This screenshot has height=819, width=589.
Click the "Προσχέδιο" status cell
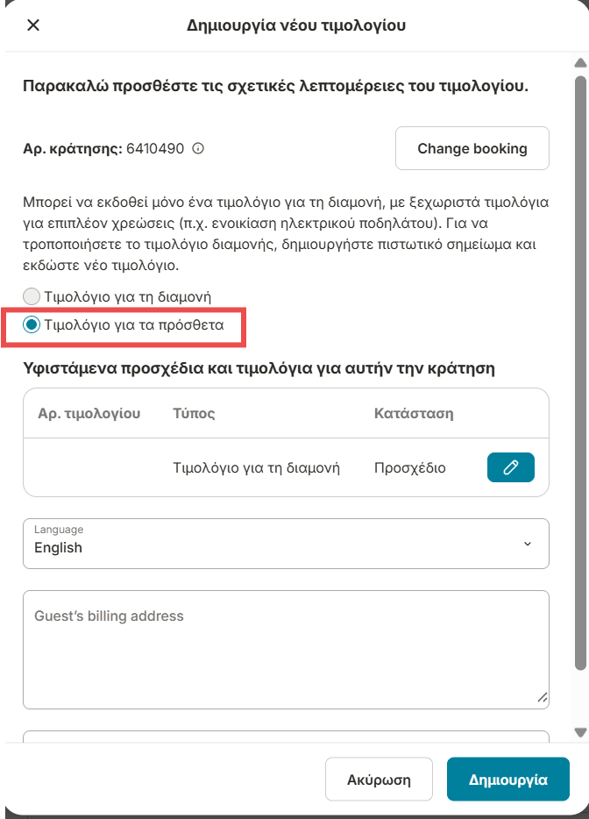409,467
